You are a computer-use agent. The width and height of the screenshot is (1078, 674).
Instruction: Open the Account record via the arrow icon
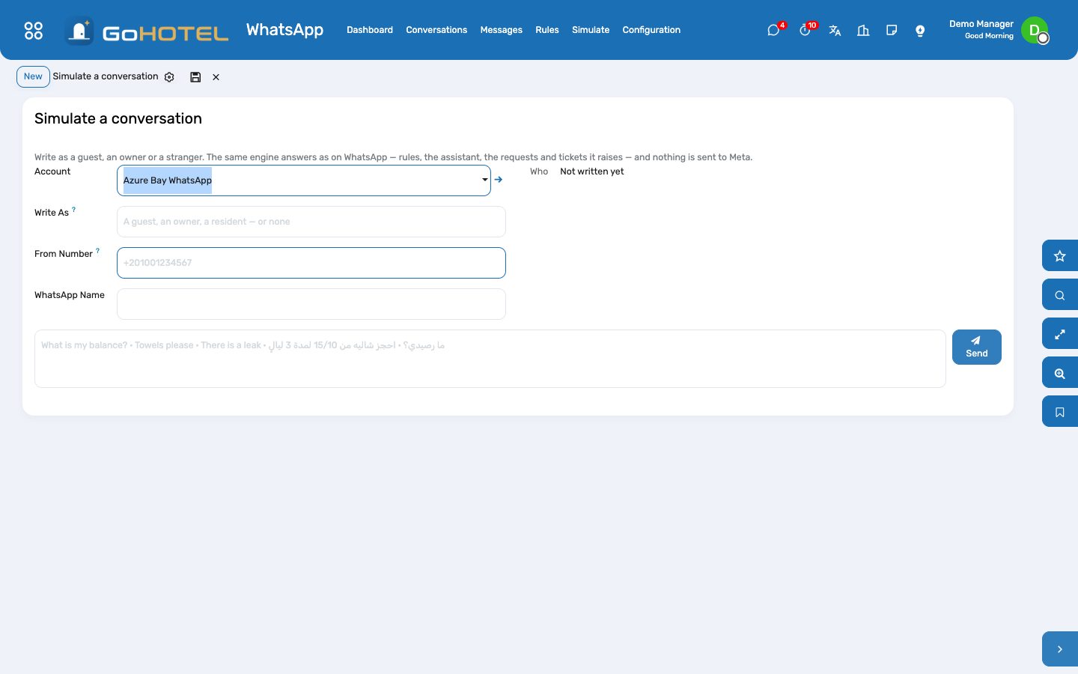(x=499, y=180)
